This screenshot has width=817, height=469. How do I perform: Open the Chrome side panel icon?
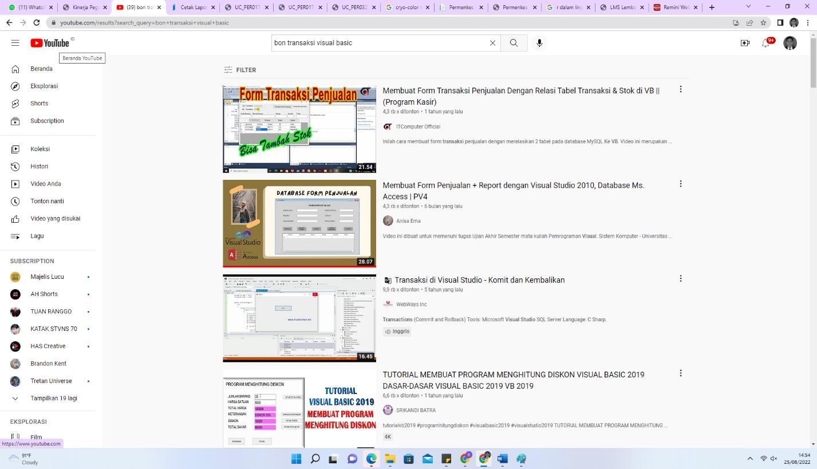780,22
